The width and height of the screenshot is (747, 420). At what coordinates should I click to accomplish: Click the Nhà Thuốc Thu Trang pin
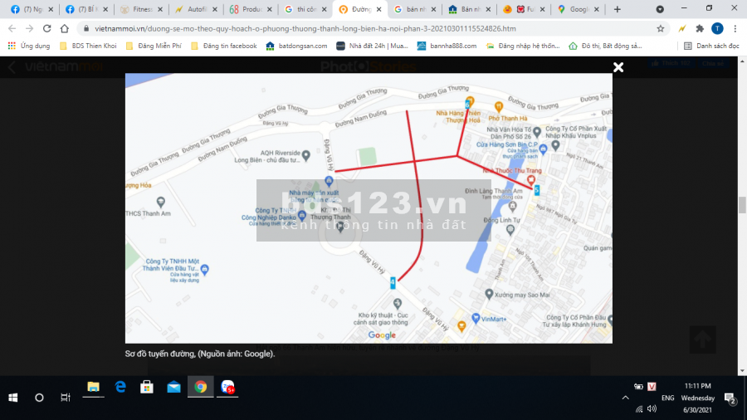click(x=530, y=180)
